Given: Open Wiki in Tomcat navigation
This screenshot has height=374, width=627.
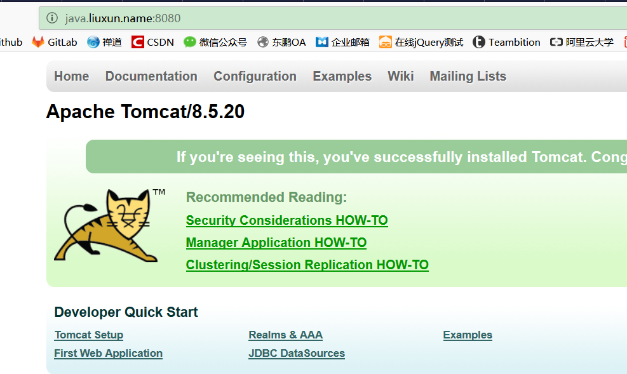Looking at the screenshot, I should pyautogui.click(x=401, y=76).
